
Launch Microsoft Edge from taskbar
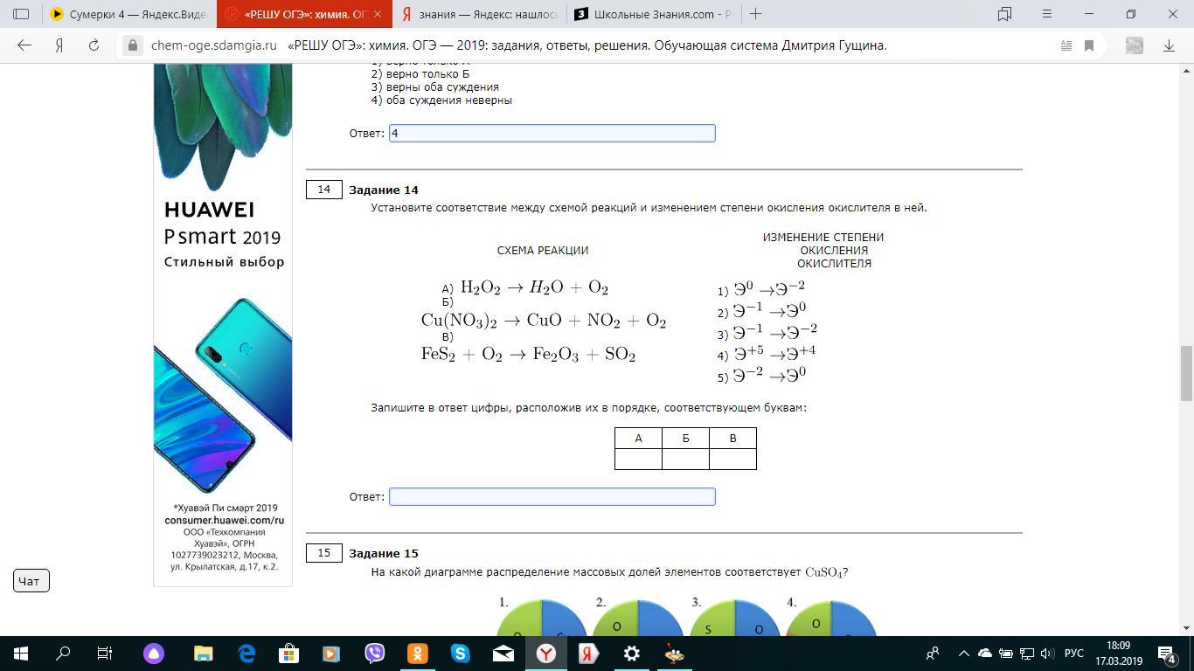pyautogui.click(x=246, y=653)
